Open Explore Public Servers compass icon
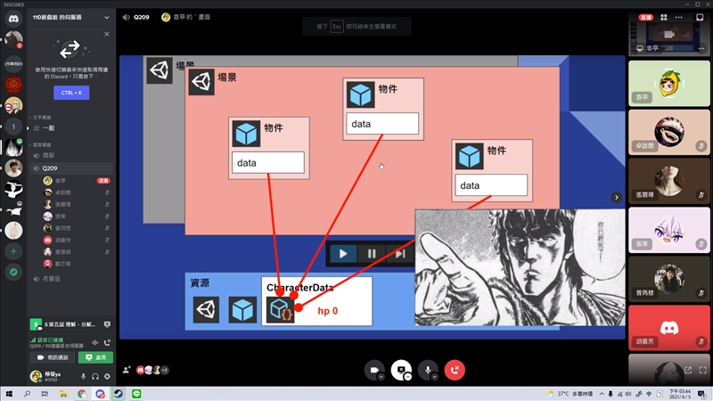The height and width of the screenshot is (401, 713). click(13, 273)
